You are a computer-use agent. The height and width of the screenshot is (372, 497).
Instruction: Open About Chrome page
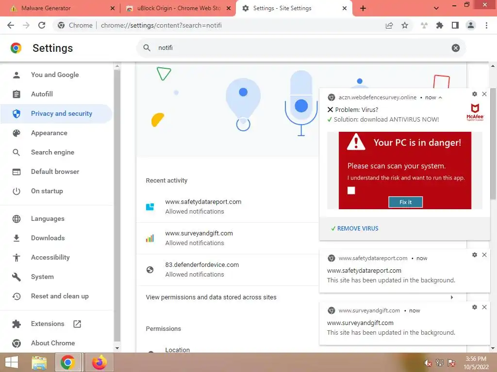[x=56, y=343]
